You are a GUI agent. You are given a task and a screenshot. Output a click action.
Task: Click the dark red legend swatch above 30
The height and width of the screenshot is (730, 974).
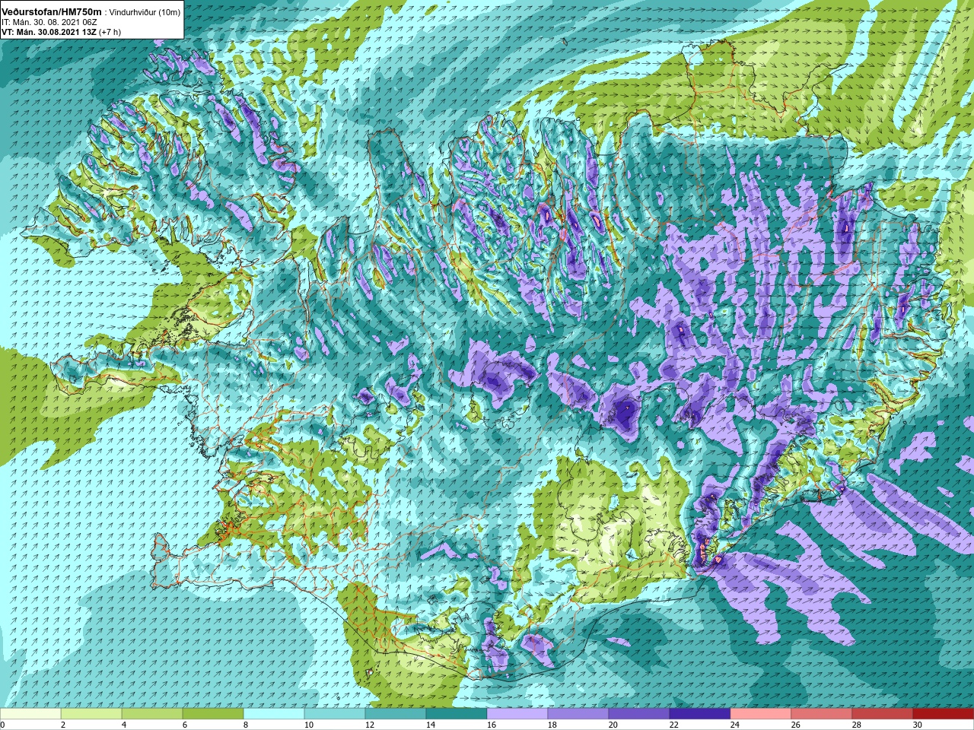[944, 714]
